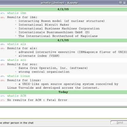
Task: Select the 'whatis sco' message
Action: [17, 60]
